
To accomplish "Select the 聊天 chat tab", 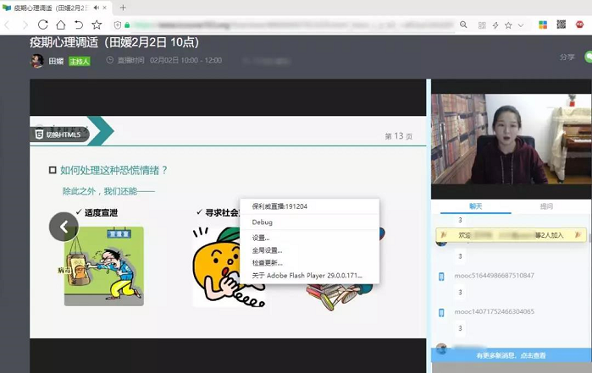I will point(475,206).
